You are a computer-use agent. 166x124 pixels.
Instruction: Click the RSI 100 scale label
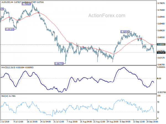pyautogui.click(x=159, y=96)
